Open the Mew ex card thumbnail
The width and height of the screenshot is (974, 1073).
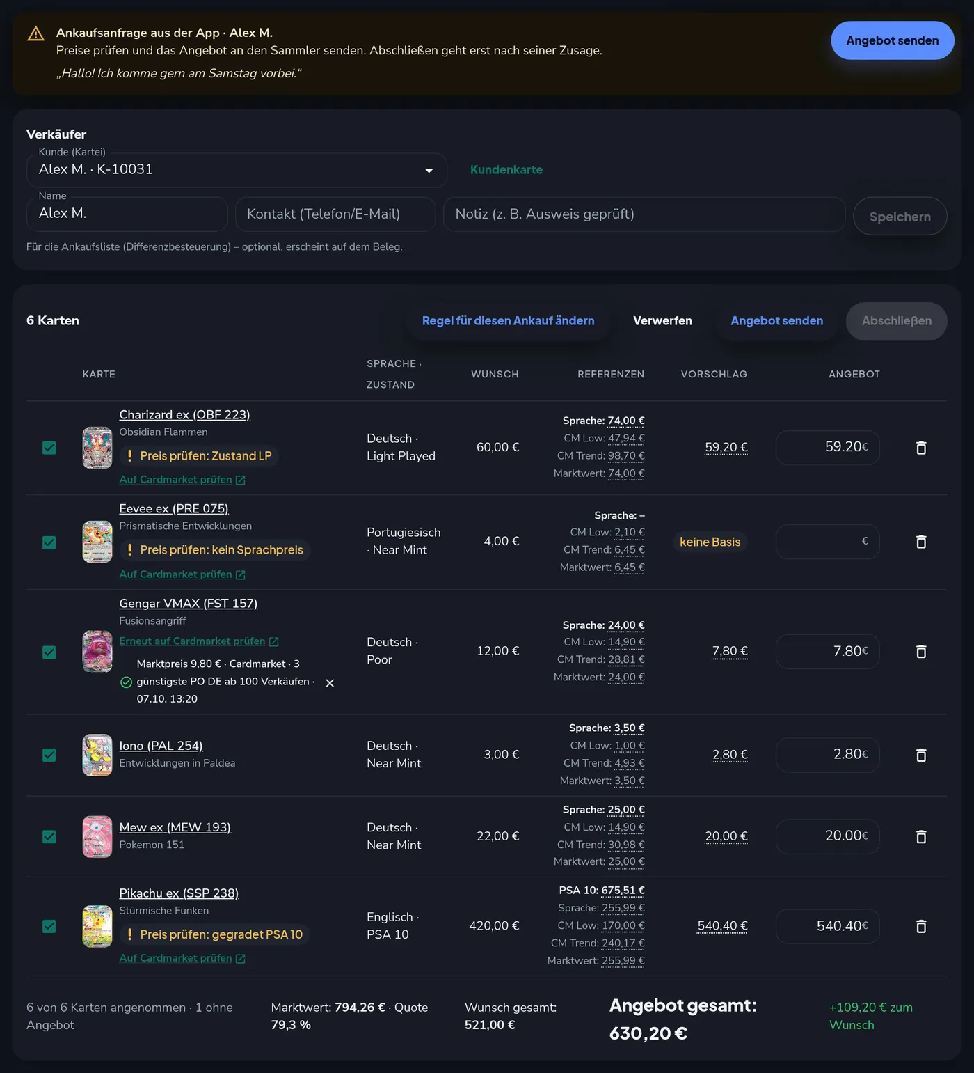click(97, 836)
